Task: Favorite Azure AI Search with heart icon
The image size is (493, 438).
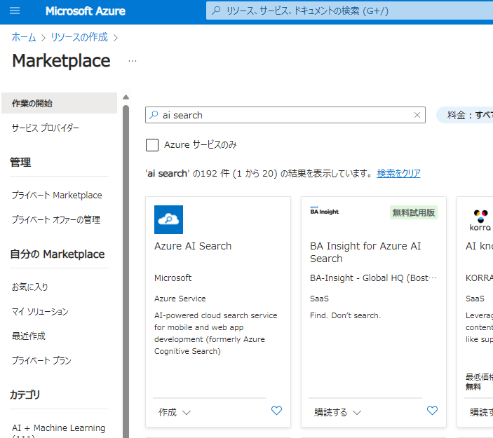Action: pos(277,411)
